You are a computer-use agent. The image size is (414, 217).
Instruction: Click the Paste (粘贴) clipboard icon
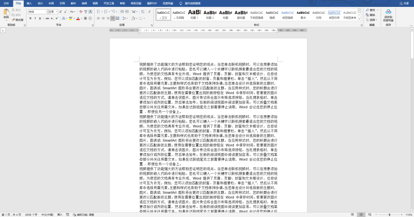7,12
